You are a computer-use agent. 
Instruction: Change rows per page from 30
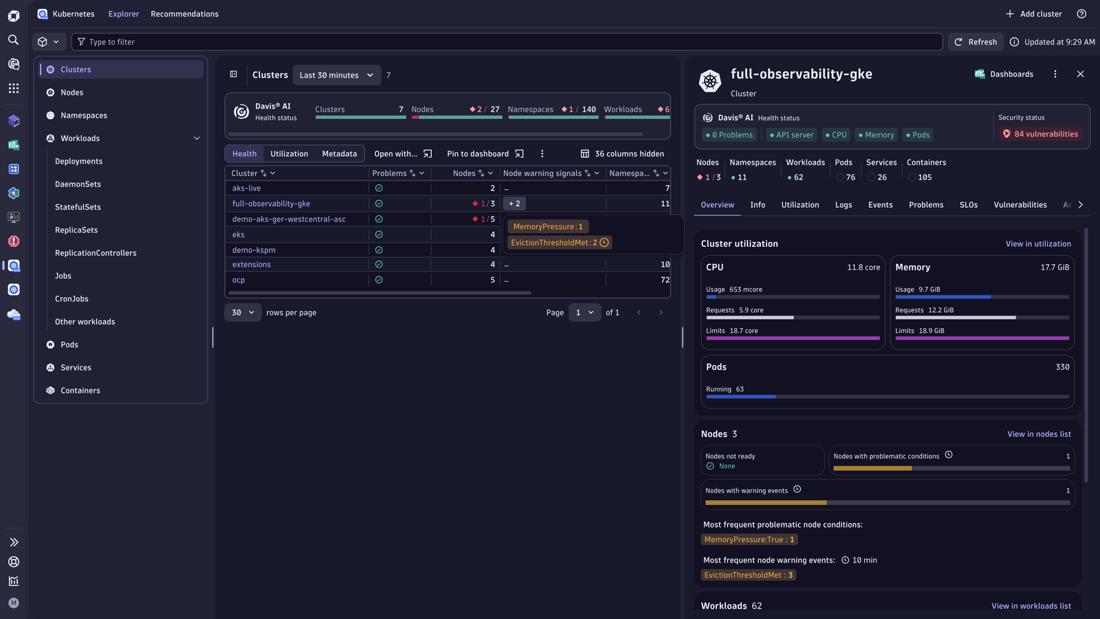pos(243,312)
